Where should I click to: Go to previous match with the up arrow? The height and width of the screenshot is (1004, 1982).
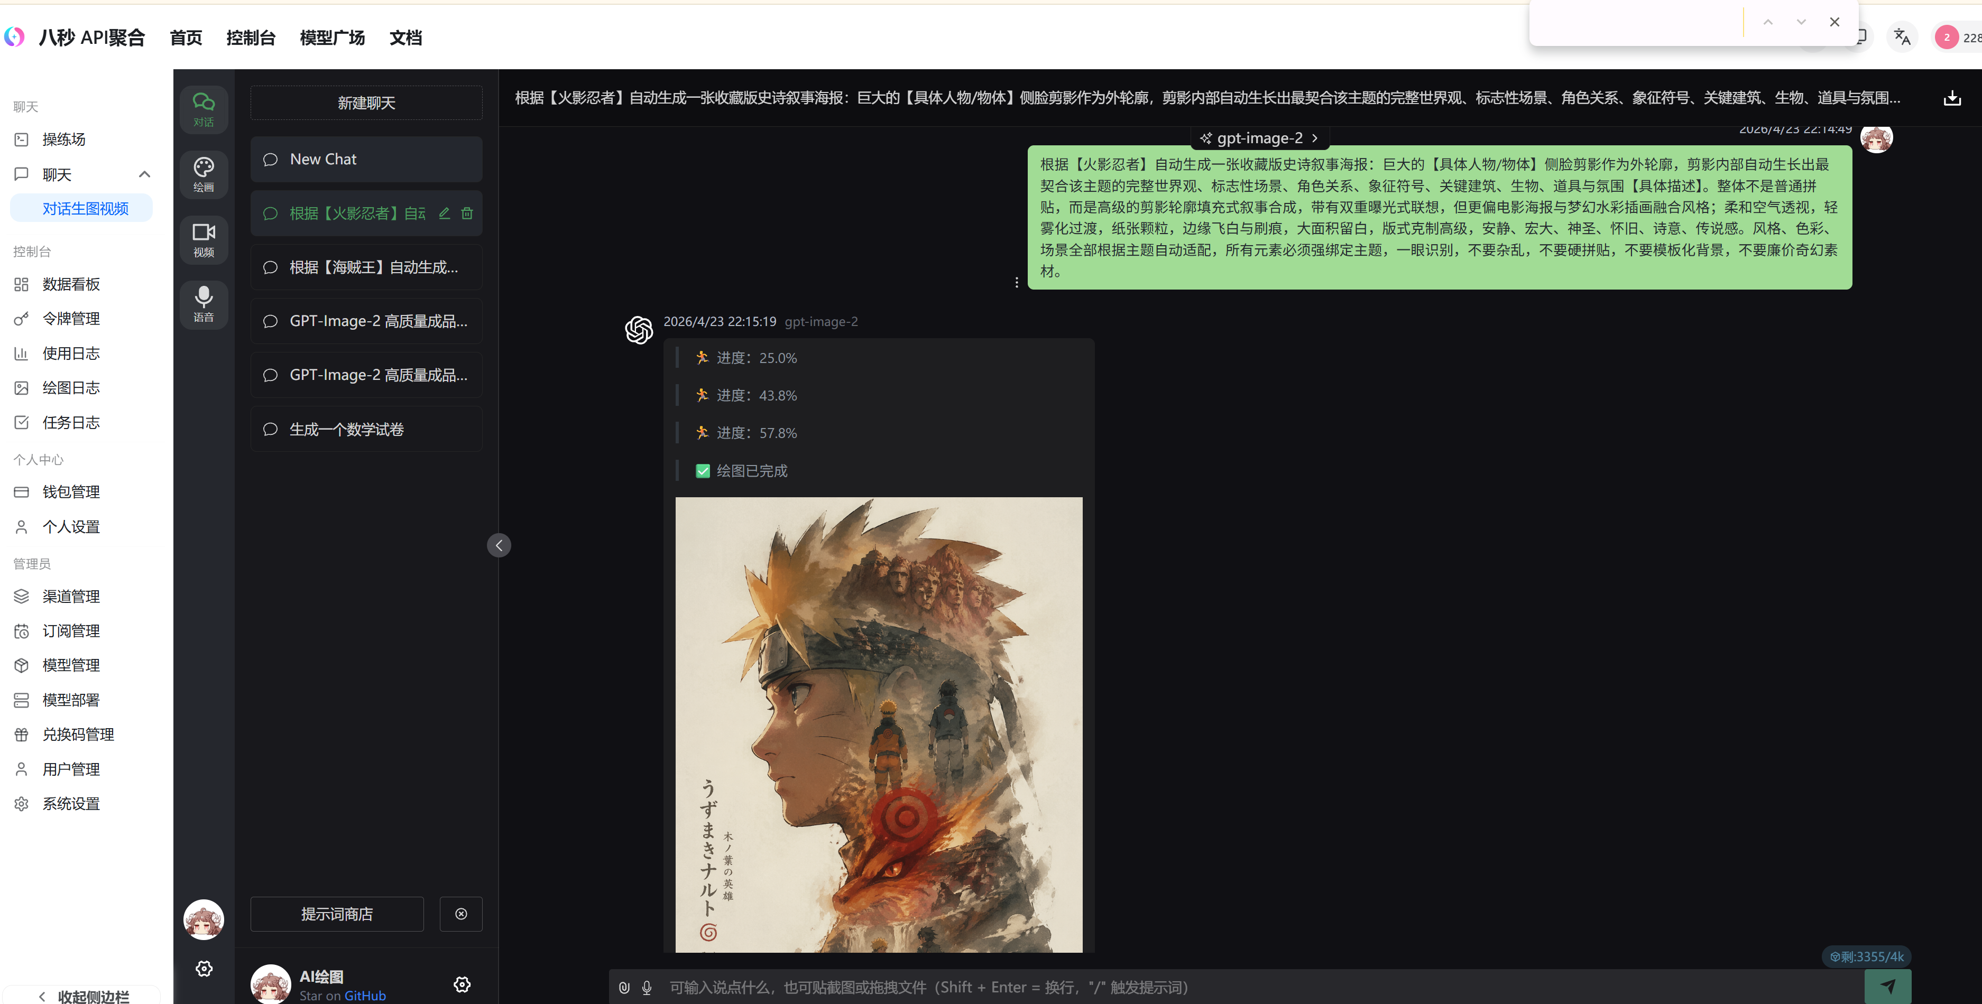(1768, 22)
